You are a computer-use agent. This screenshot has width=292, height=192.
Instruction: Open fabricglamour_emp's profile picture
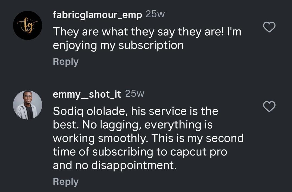click(28, 25)
